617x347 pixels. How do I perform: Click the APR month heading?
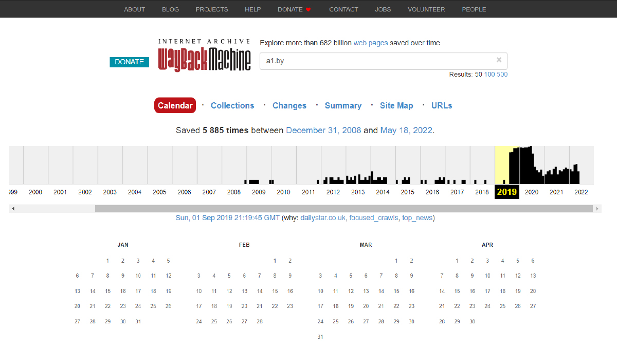[x=487, y=245]
